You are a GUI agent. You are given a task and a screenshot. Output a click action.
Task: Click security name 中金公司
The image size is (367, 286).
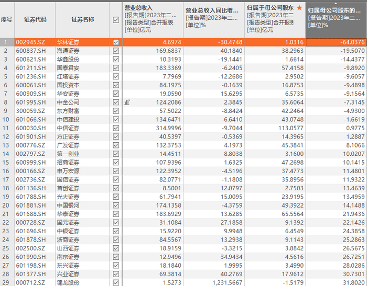point(68,102)
